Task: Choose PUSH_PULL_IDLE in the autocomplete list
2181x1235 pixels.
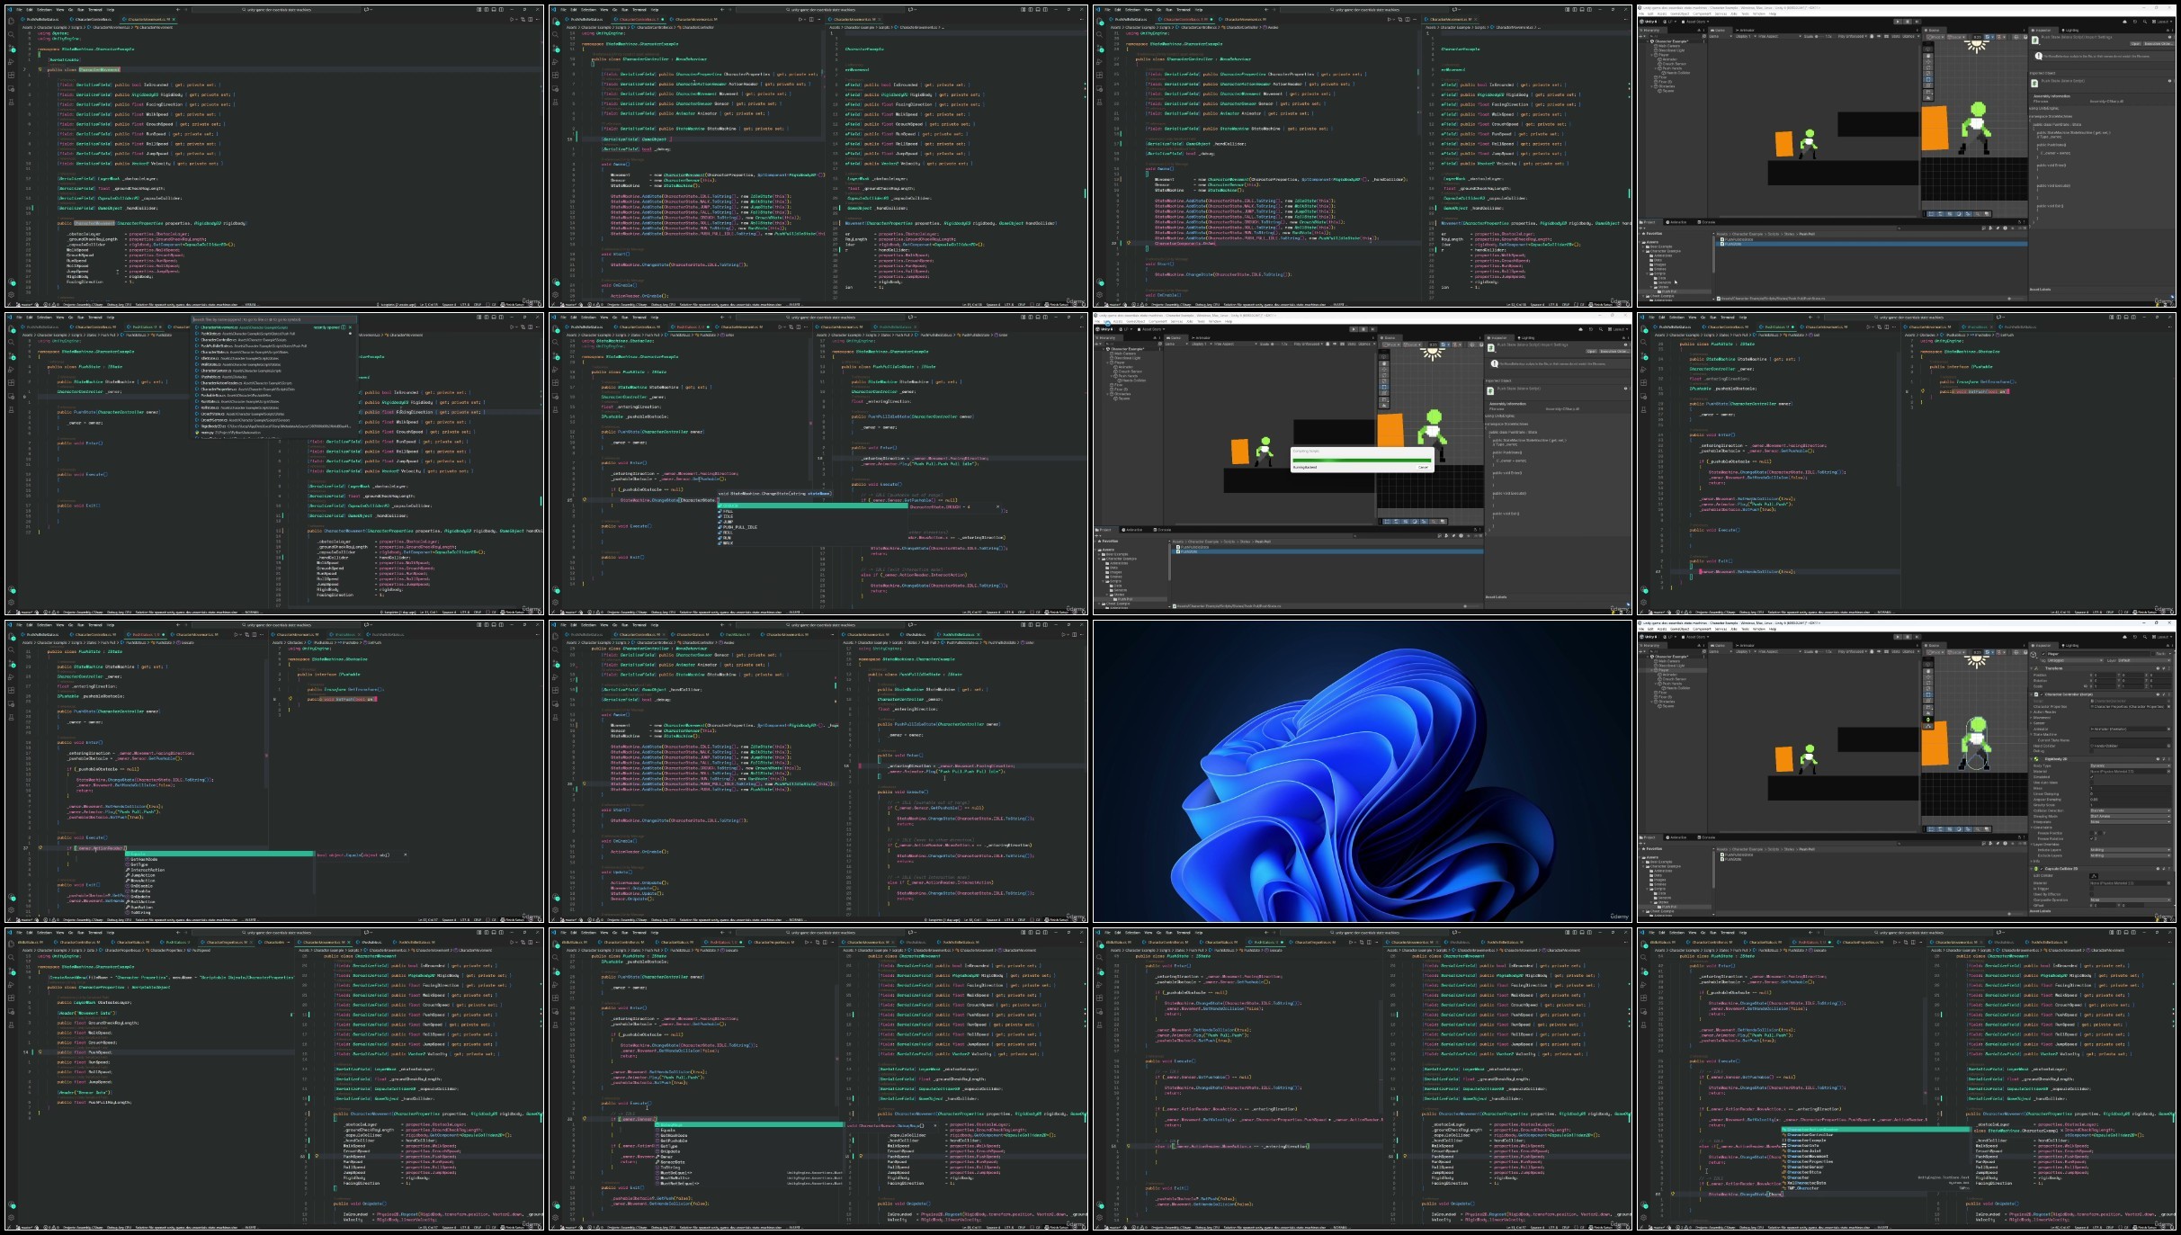Action: [739, 527]
